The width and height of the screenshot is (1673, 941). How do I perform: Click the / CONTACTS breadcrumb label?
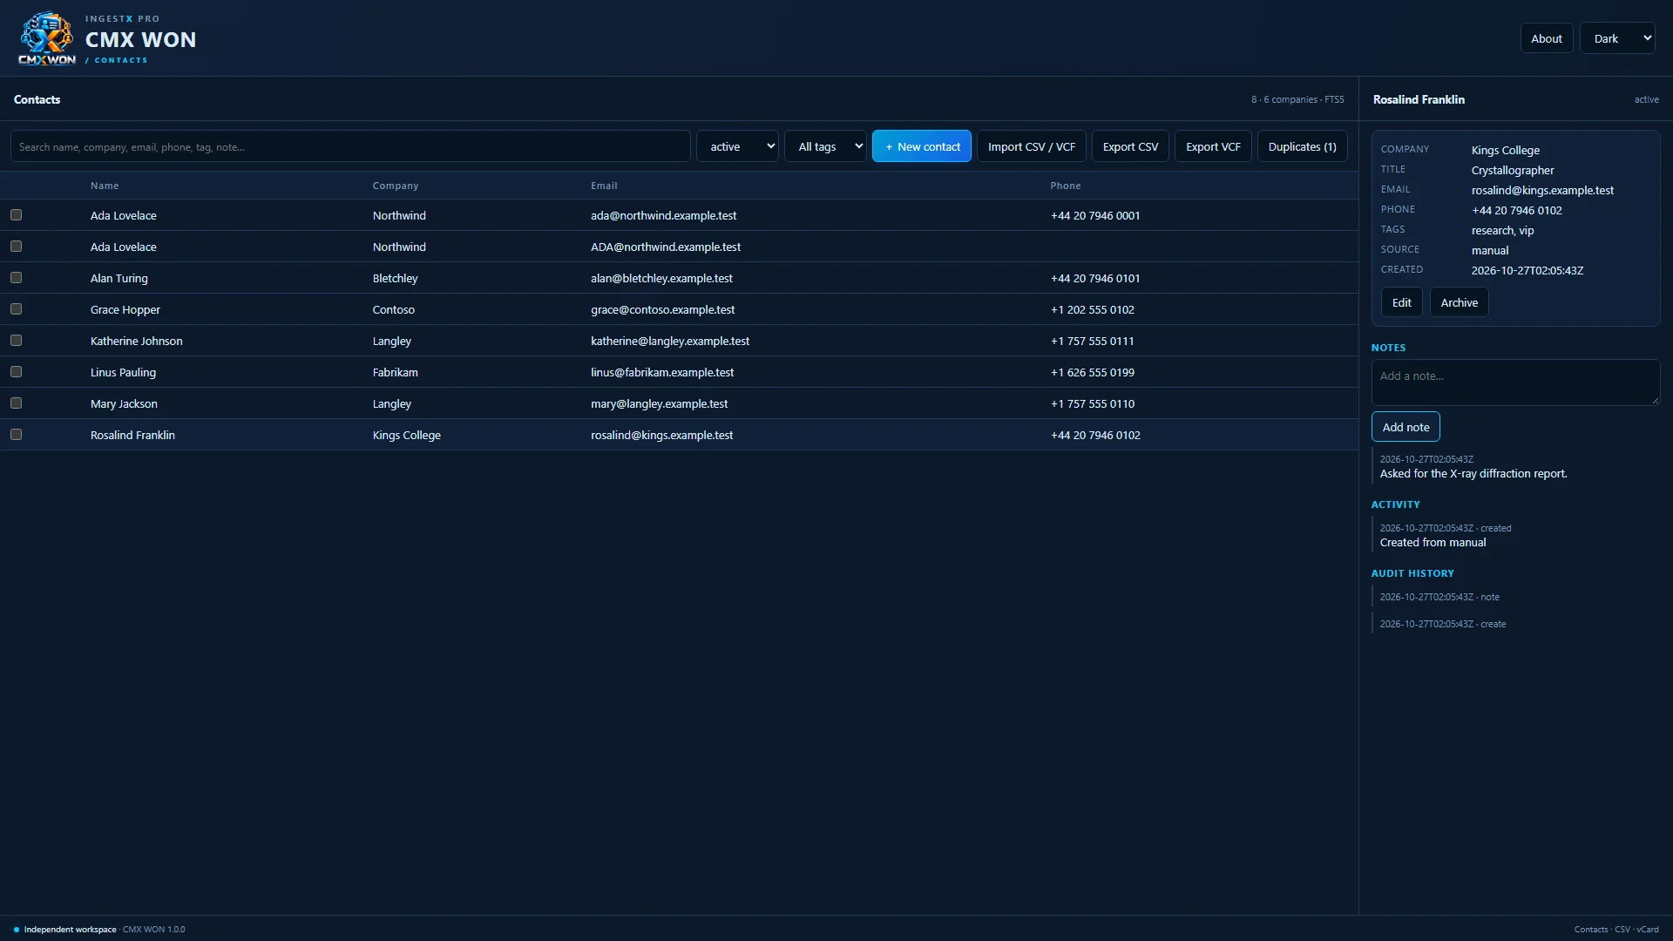117,60
